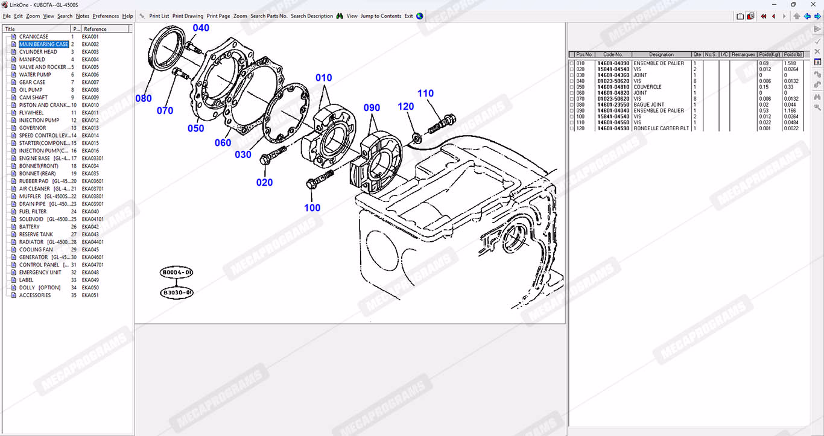This screenshot has height=436, width=824.
Task: Click the Designation column header
Action: (x=661, y=54)
